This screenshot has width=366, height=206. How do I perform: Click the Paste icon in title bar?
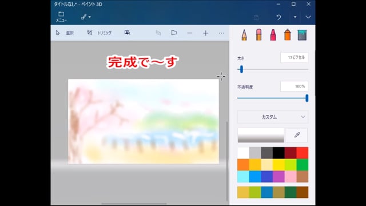coord(256,18)
